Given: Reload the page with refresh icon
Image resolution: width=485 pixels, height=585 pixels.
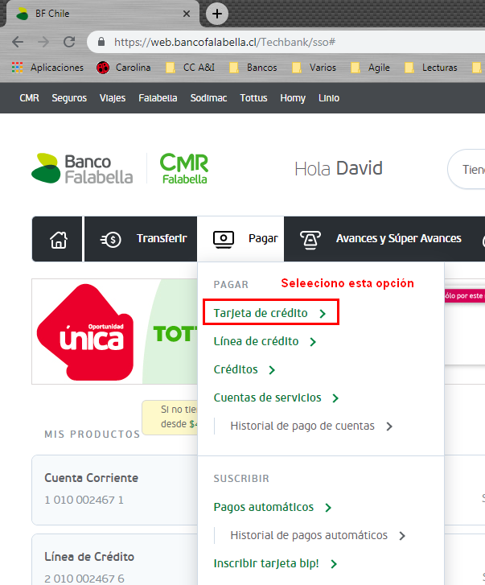Looking at the screenshot, I should pyautogui.click(x=69, y=42).
